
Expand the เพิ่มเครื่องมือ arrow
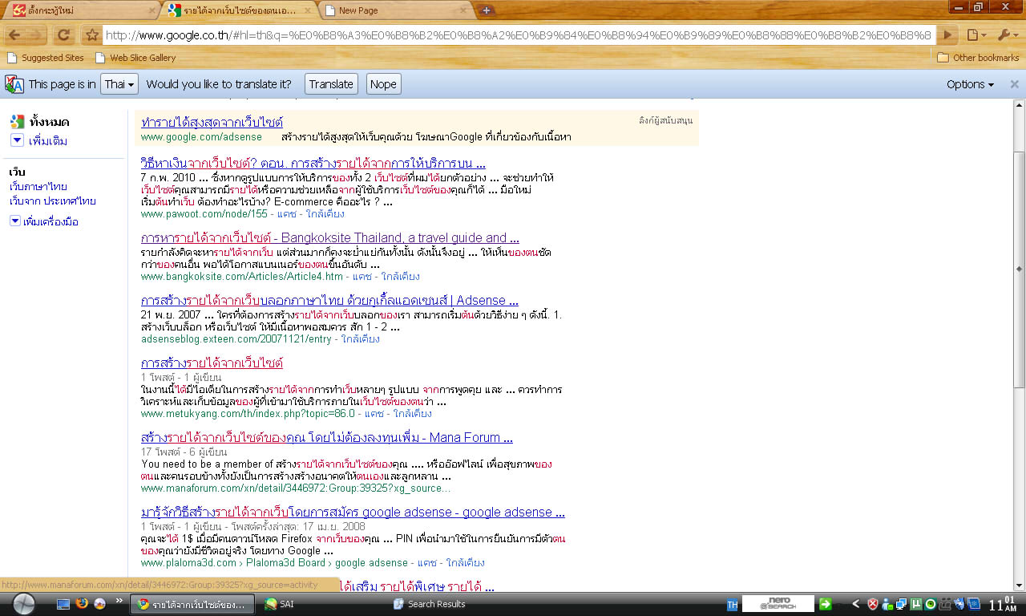(x=14, y=221)
